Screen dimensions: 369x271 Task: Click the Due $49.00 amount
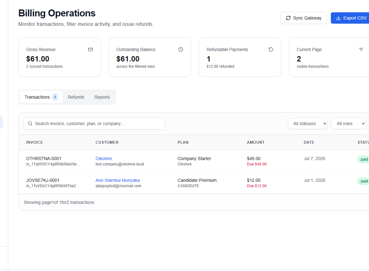tap(257, 164)
